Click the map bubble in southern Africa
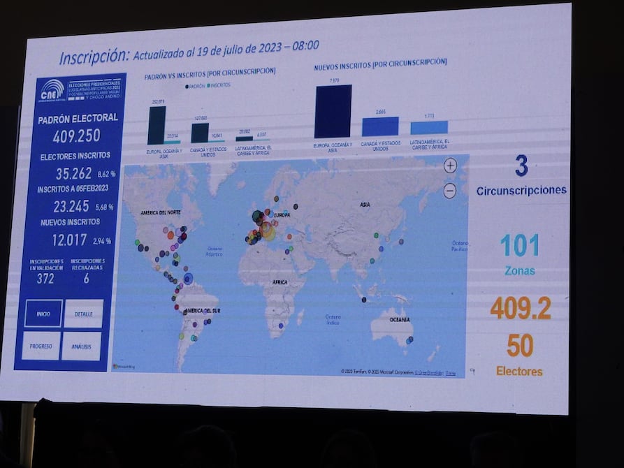 281,326
